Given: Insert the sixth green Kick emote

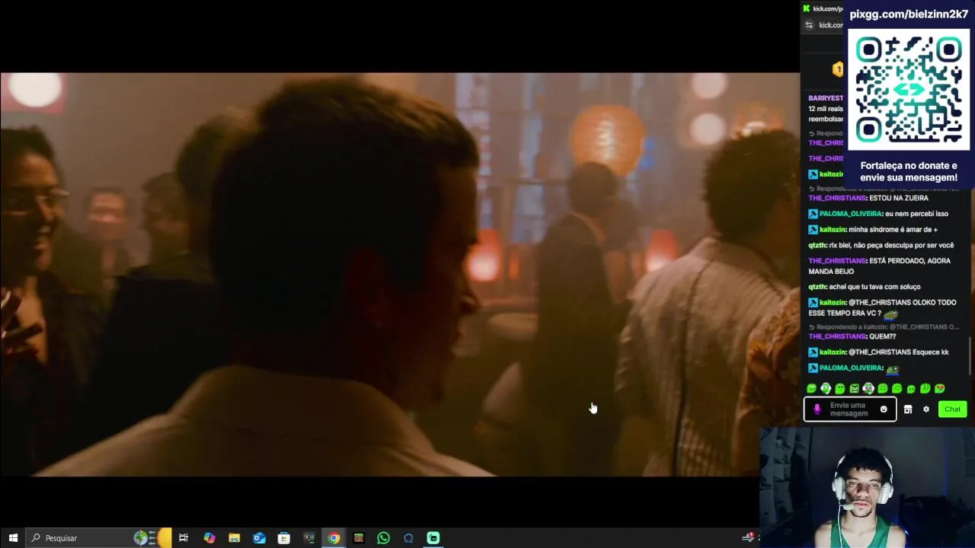Looking at the screenshot, I should (883, 389).
